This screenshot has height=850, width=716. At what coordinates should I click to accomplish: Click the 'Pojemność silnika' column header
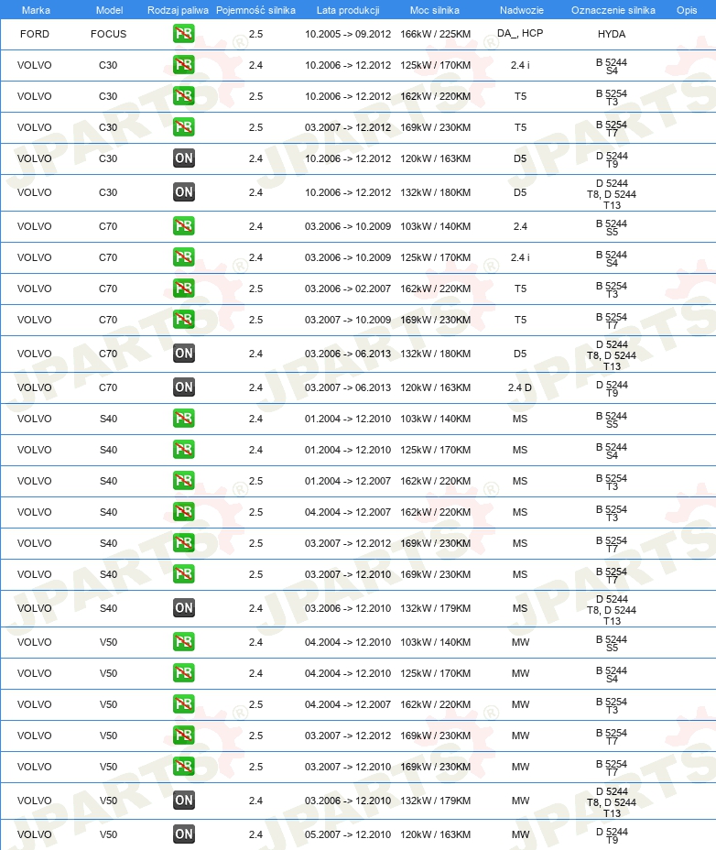(x=255, y=10)
